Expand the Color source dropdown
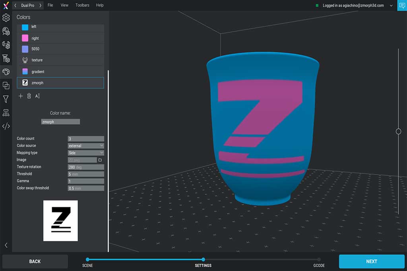Viewport: 407px width, 271px height. 86,146
